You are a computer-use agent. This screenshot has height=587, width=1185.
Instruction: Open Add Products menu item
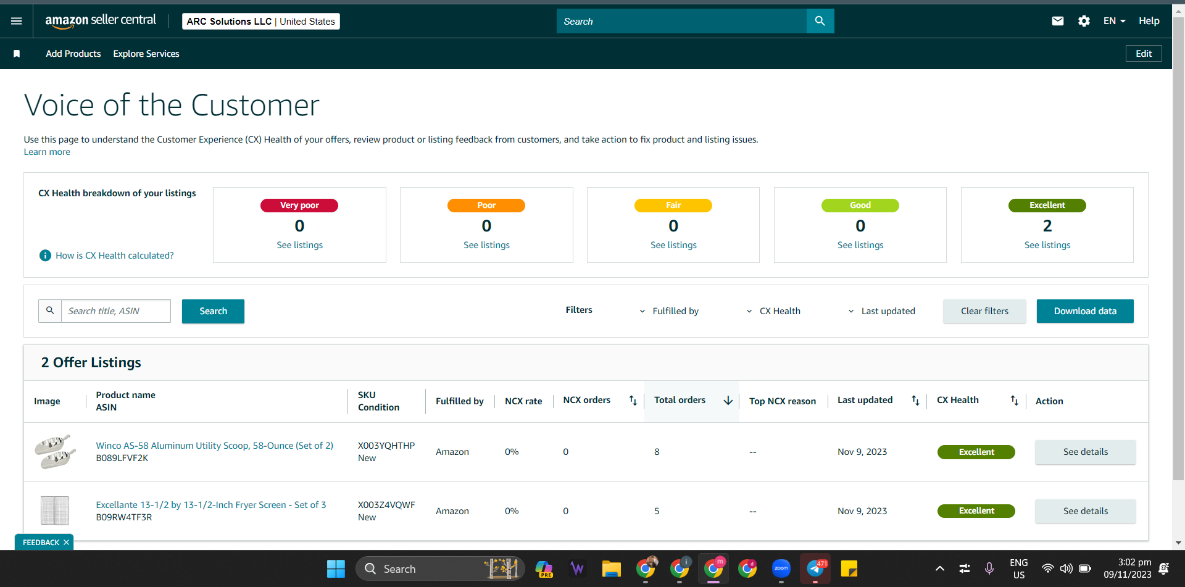pos(73,54)
